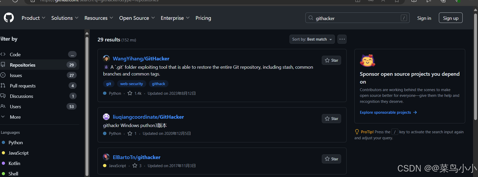Click ElBartoTn avatar image
The image size is (478, 177).
pos(106,157)
